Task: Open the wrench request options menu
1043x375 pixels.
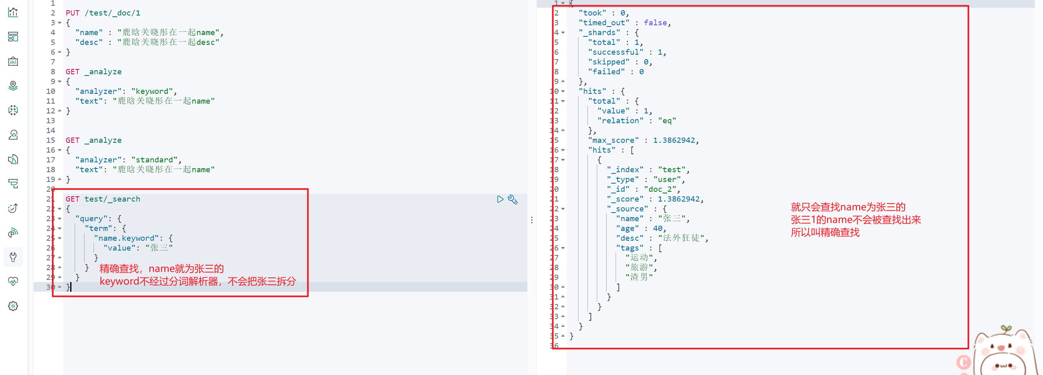Action: coord(513,199)
